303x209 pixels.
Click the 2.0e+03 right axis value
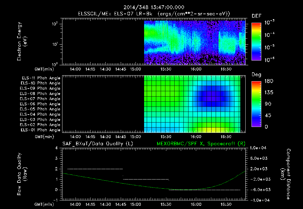[259, 169]
